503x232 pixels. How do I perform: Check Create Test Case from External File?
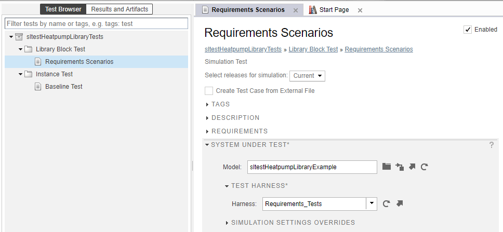click(x=209, y=91)
